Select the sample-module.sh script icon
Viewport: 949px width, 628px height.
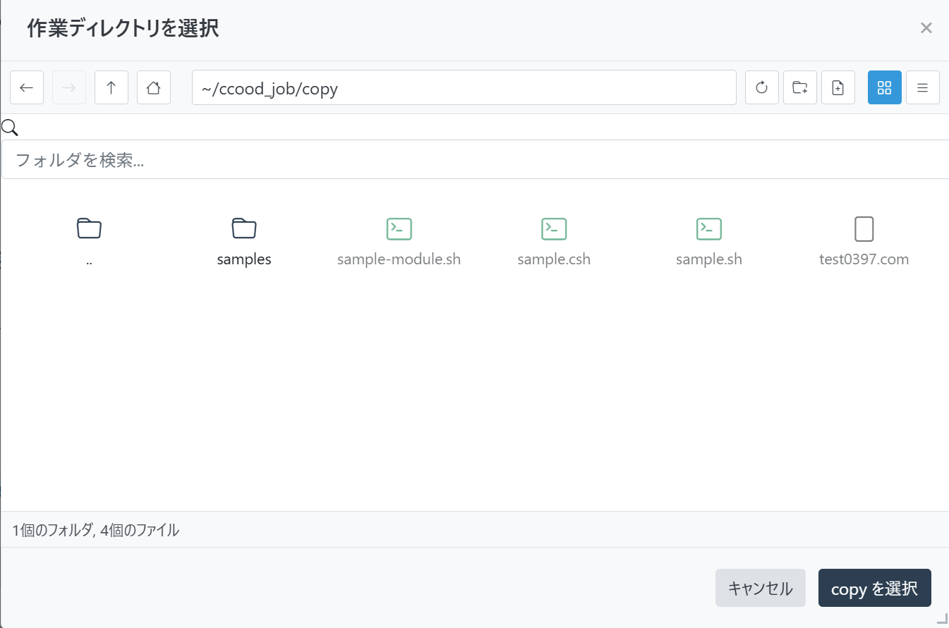(x=399, y=228)
